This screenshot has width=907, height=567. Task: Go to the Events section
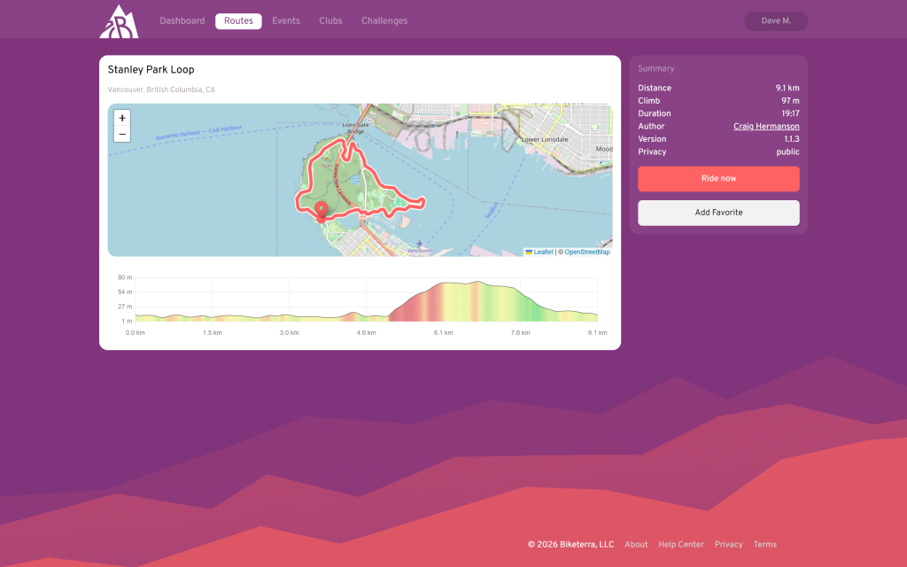click(x=285, y=21)
